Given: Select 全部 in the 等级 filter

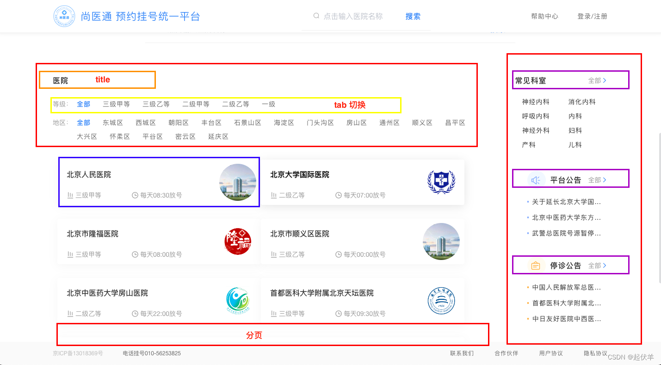Looking at the screenshot, I should (x=83, y=104).
